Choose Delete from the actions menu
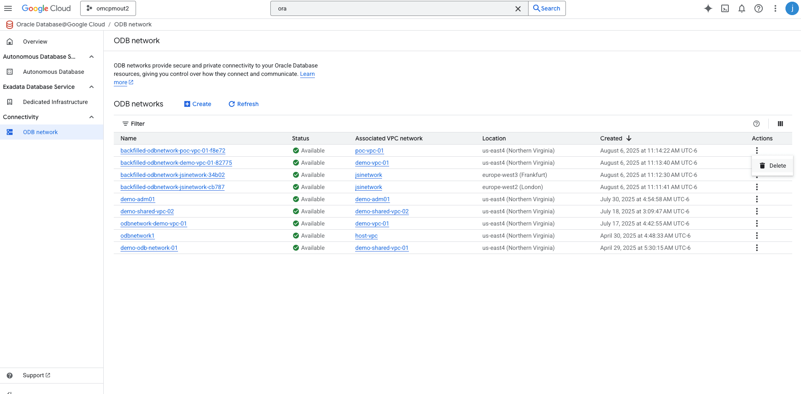 (772, 166)
